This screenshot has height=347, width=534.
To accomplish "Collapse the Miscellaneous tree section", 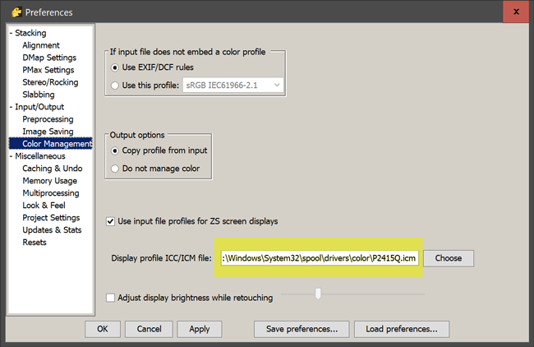I will 12,156.
